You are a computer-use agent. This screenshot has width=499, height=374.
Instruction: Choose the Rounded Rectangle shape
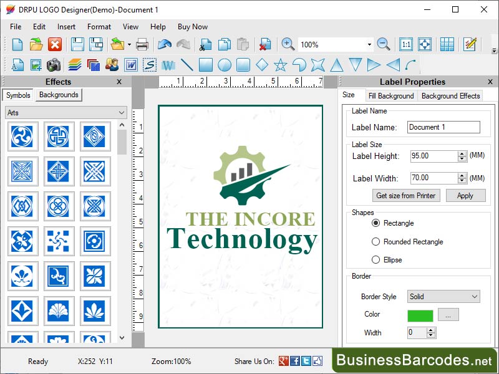[376, 241]
